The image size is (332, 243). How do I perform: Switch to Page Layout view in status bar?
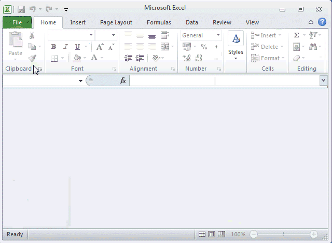point(212,235)
